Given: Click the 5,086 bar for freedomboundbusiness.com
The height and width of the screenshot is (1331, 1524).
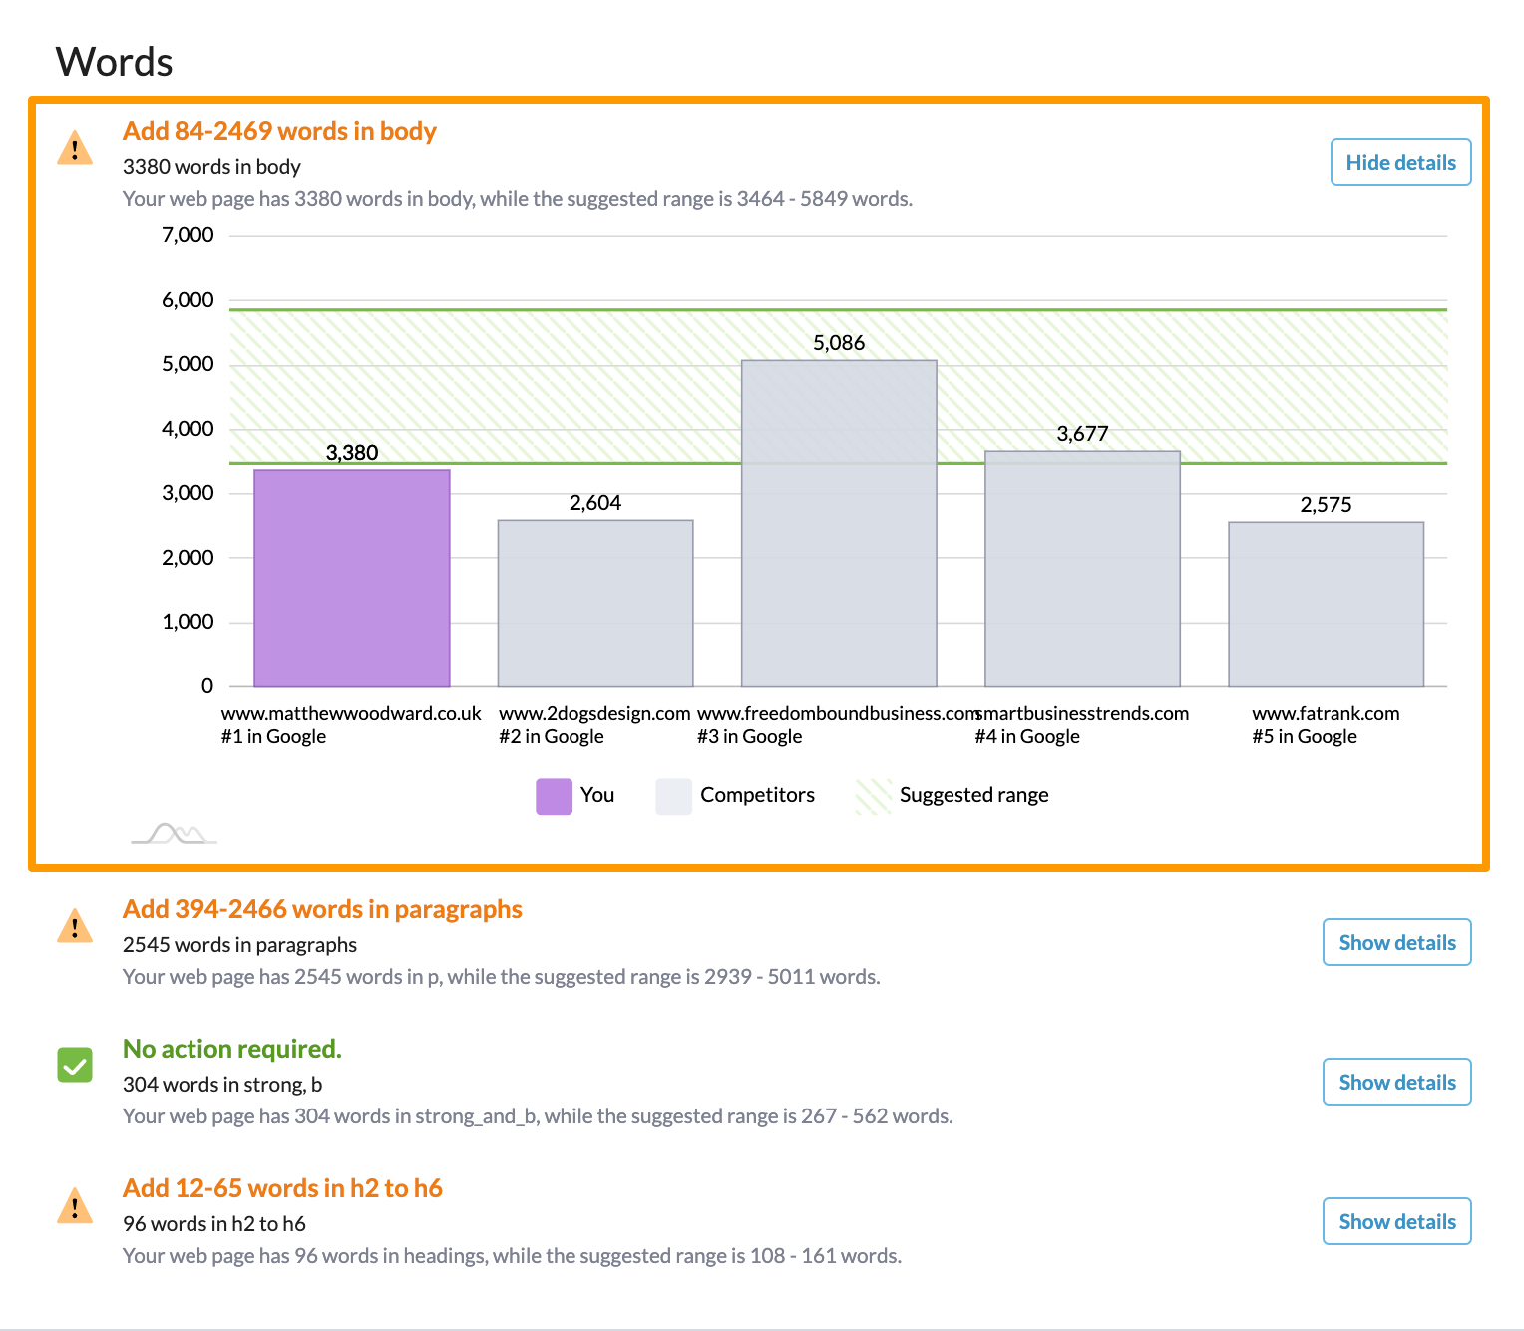Looking at the screenshot, I should [839, 524].
